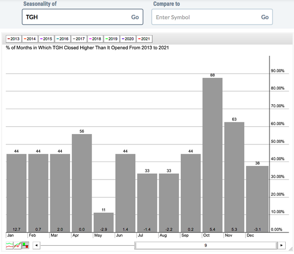Toggle the 2016 year legend
The image size is (294, 254).
(x=62, y=38)
